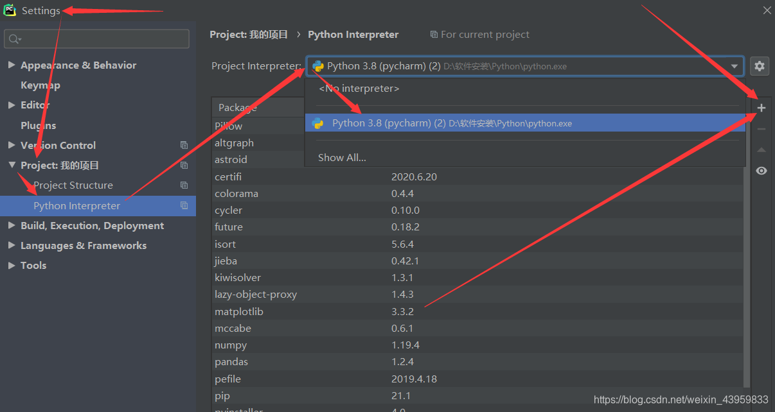Open the Keymap settings page

pos(40,85)
